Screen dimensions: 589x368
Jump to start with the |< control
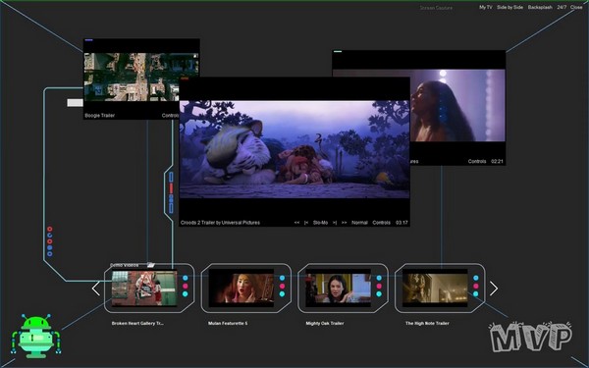(306, 223)
